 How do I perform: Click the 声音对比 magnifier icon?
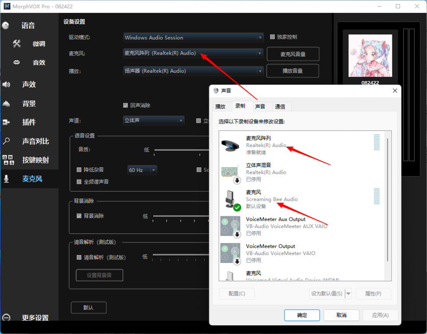6,141
